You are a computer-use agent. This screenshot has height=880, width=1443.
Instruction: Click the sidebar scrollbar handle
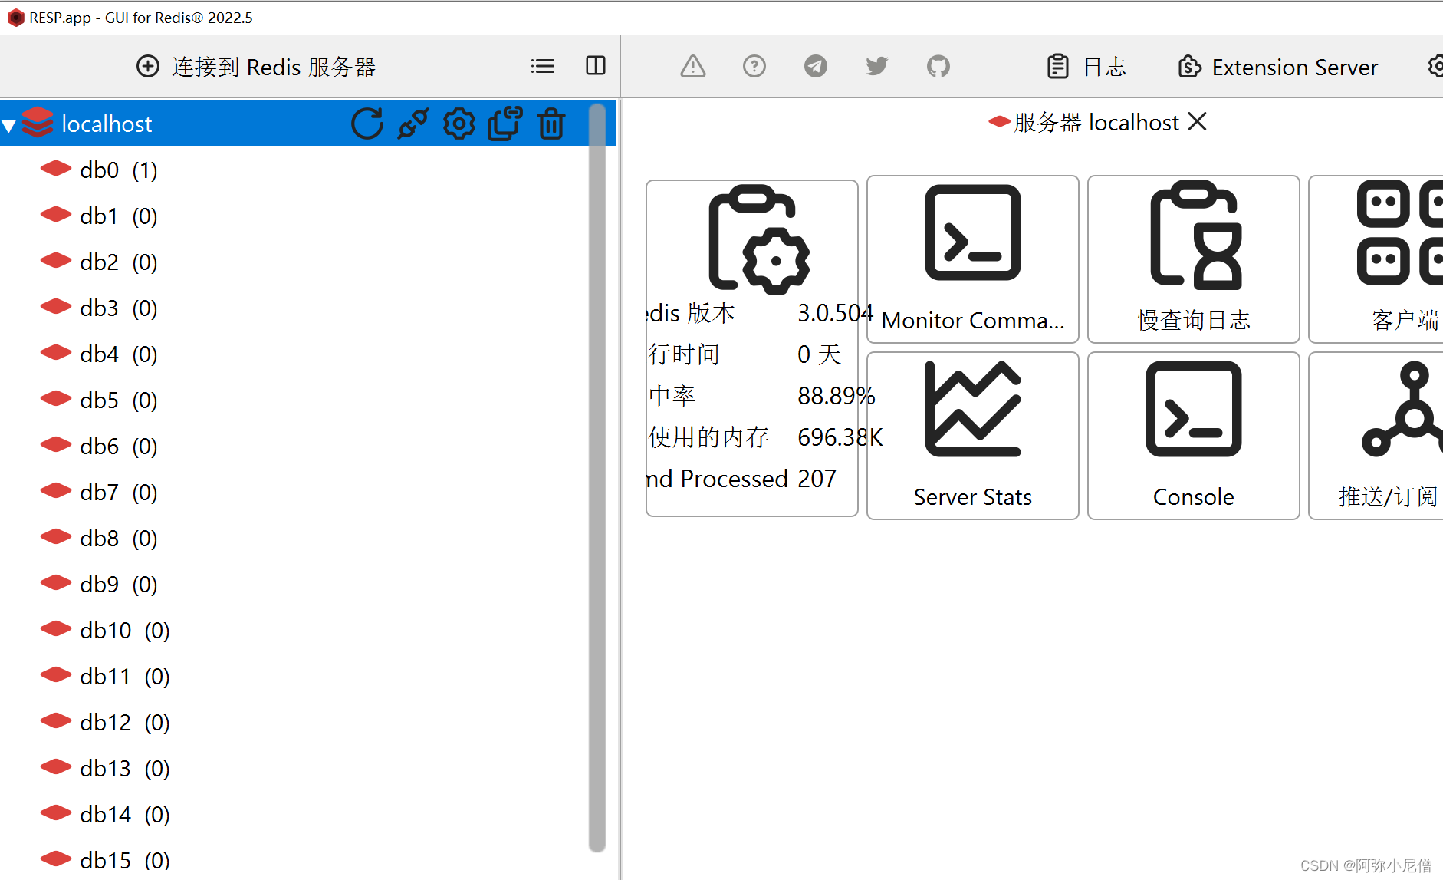pyautogui.click(x=597, y=476)
